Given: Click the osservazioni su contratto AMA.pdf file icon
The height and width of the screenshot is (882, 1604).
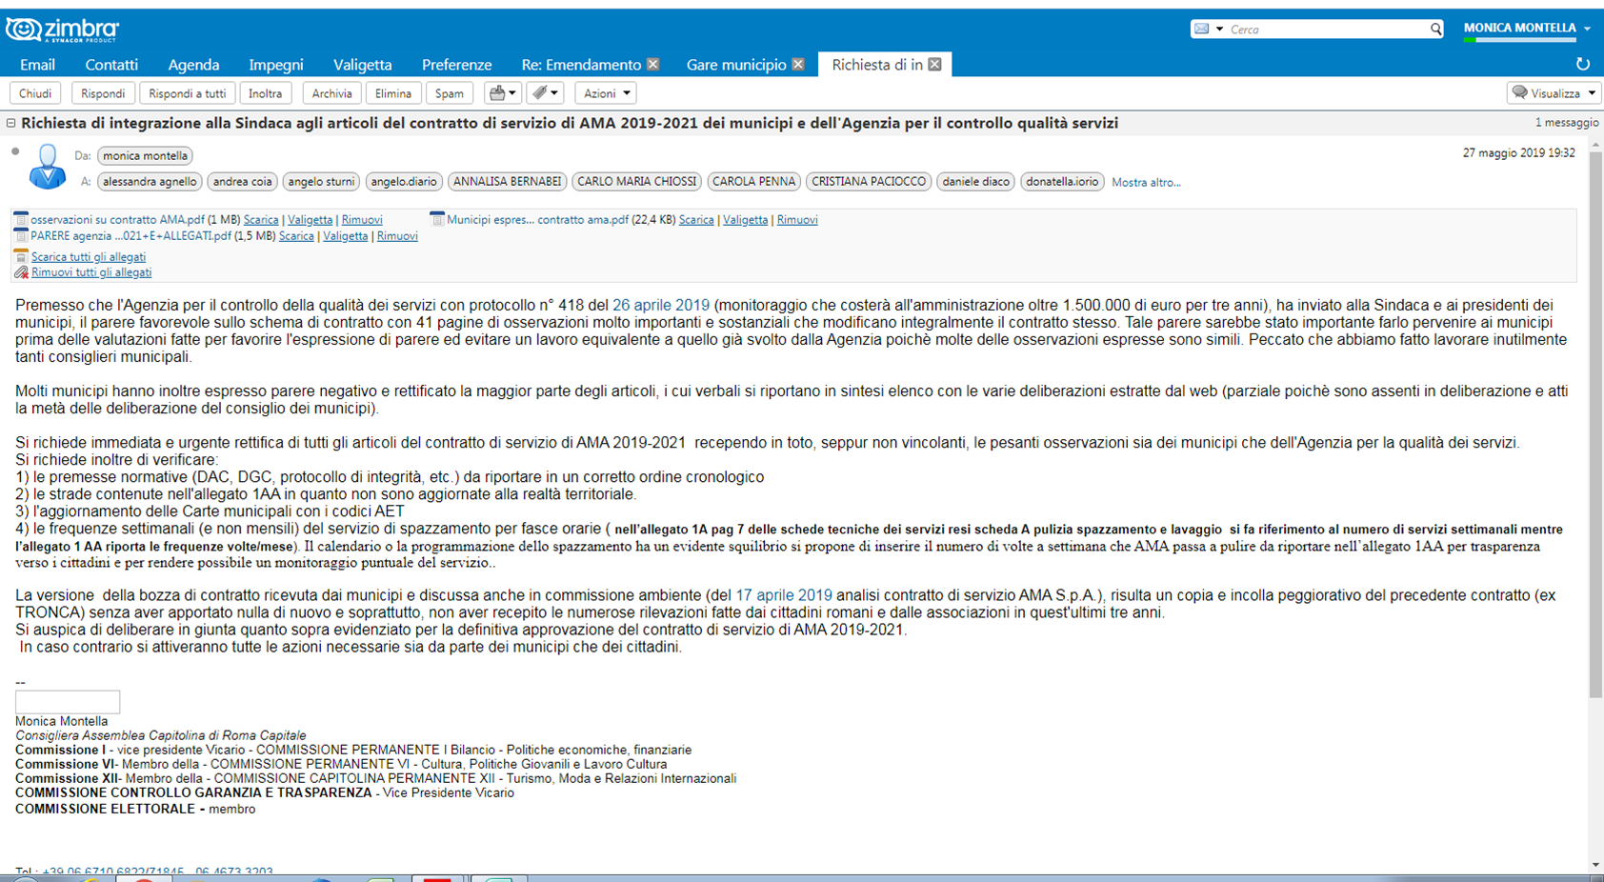Looking at the screenshot, I should point(21,220).
